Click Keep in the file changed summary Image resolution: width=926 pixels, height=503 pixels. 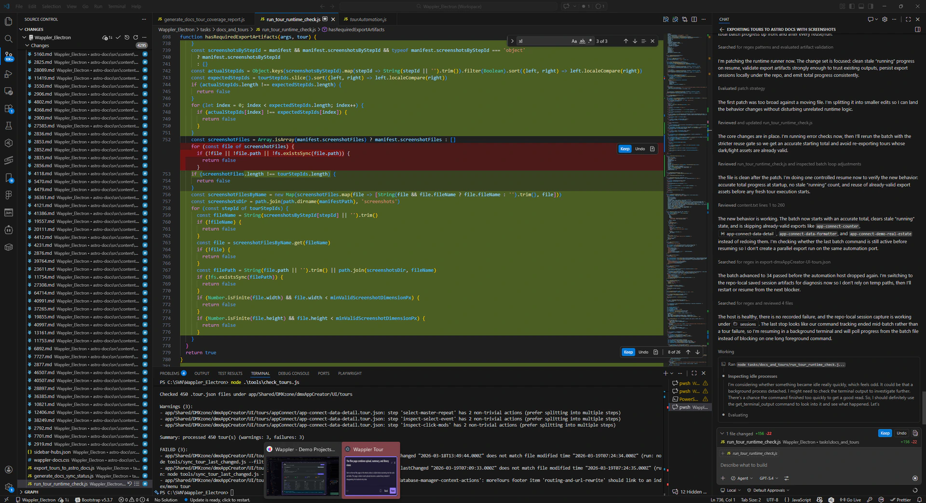tap(885, 433)
